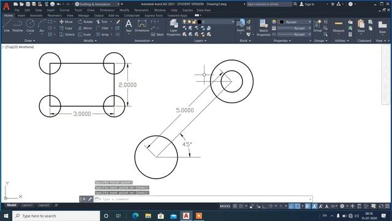Open the Insert ribbon tab
This screenshot has width=392, height=221.
tap(21, 15)
